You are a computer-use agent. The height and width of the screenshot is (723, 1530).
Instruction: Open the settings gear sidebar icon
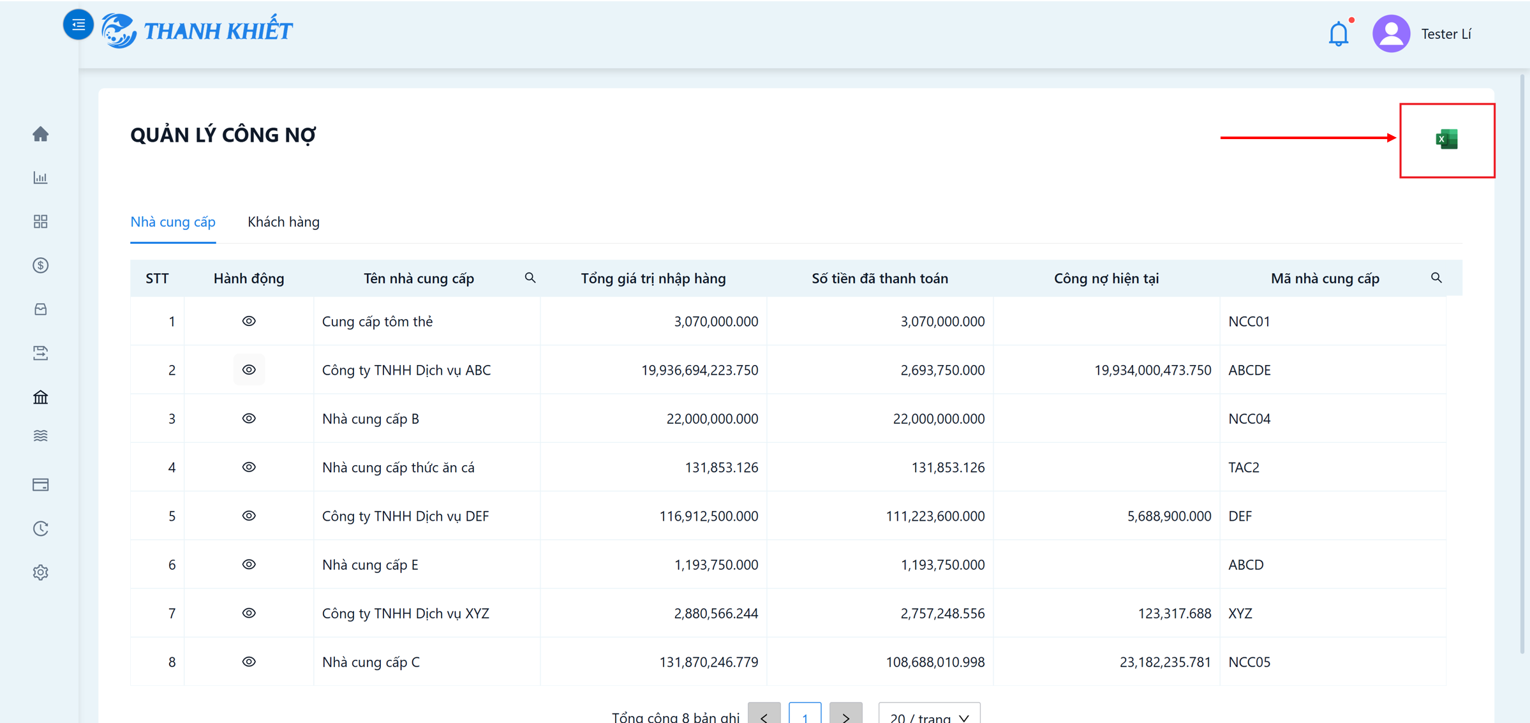pyautogui.click(x=41, y=572)
